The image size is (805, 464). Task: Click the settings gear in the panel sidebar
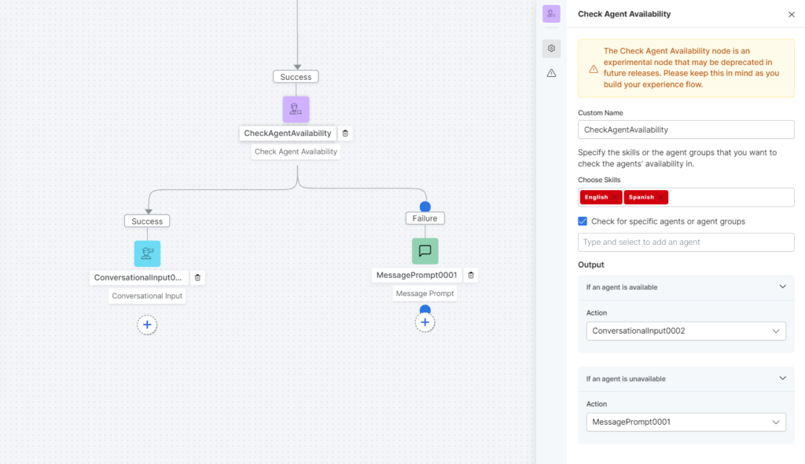tap(551, 48)
